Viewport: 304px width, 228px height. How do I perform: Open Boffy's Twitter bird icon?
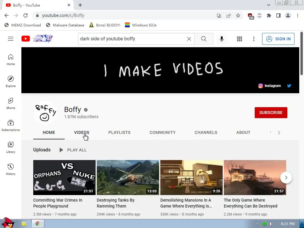tap(289, 86)
